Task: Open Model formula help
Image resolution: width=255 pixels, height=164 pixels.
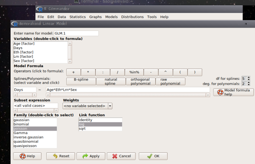Action: 233,92
